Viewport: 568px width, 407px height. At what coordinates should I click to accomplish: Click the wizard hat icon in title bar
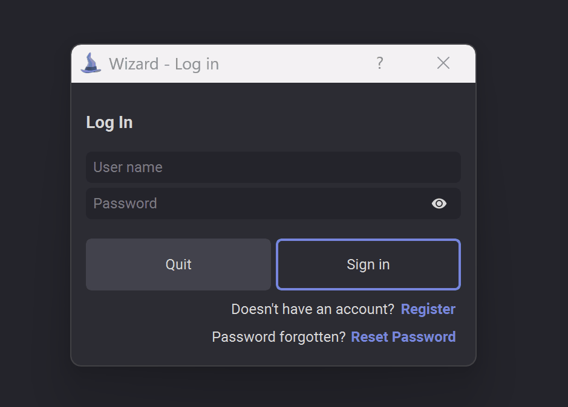(91, 63)
